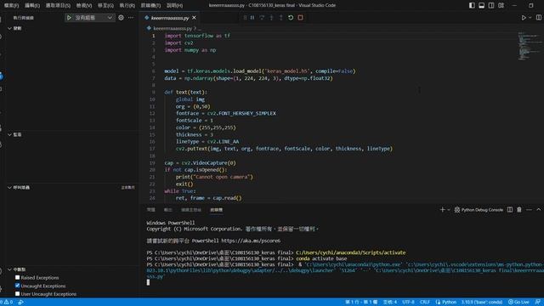Click the errors and warnings status item
The width and height of the screenshot is (544, 306).
(x=7, y=303)
